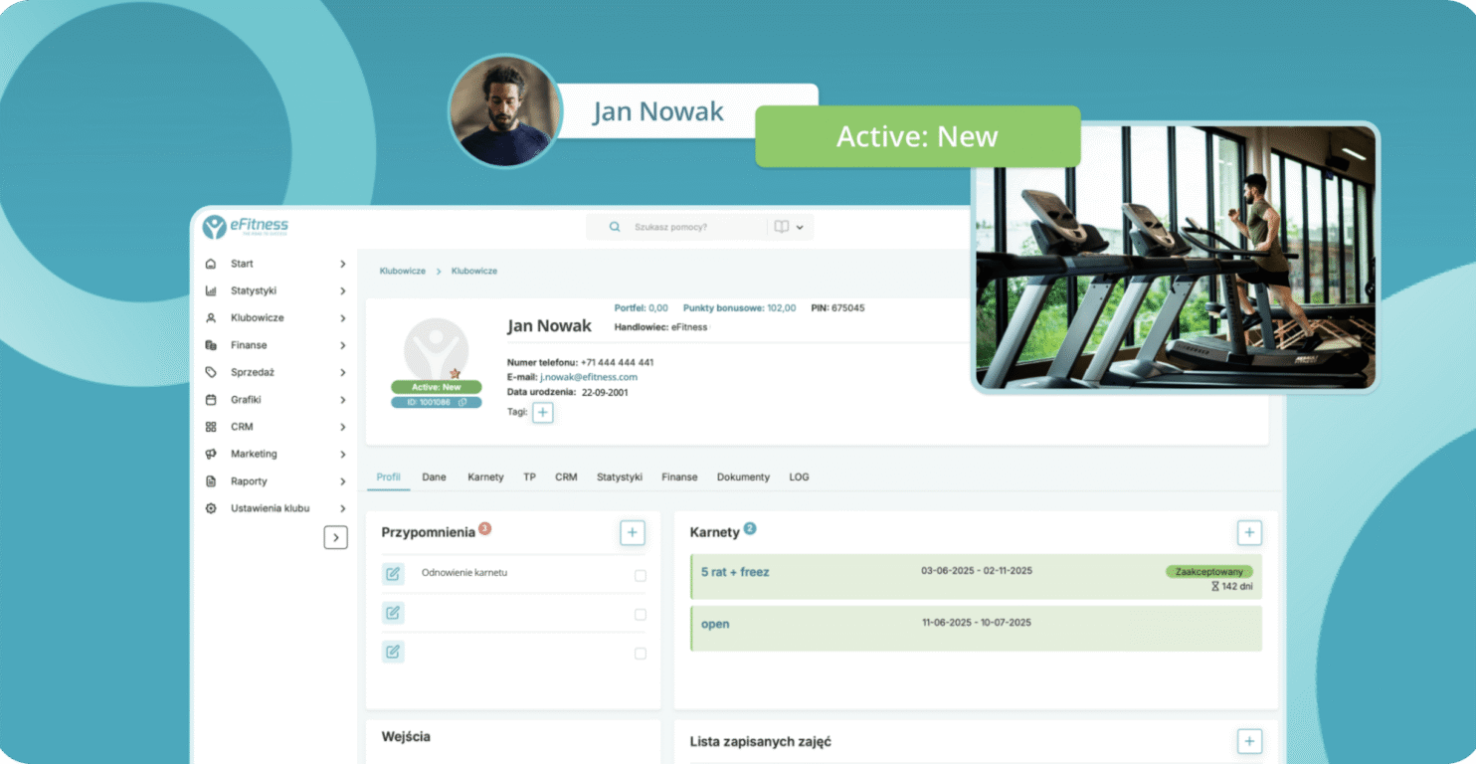Open the Karnety tab
1476x764 pixels.
(485, 477)
